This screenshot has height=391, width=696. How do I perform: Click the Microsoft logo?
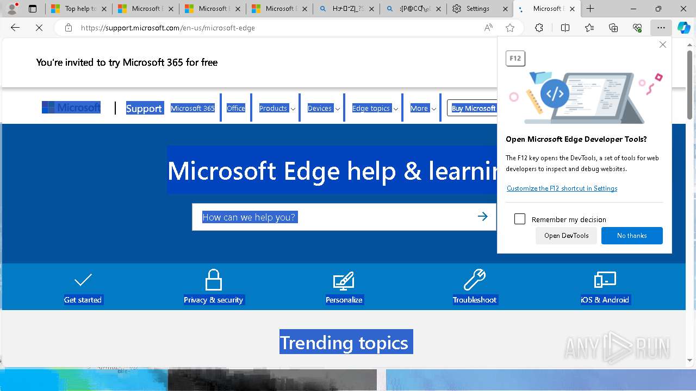point(71,108)
